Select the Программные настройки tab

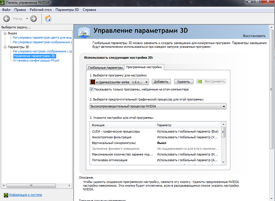[x=144, y=67]
